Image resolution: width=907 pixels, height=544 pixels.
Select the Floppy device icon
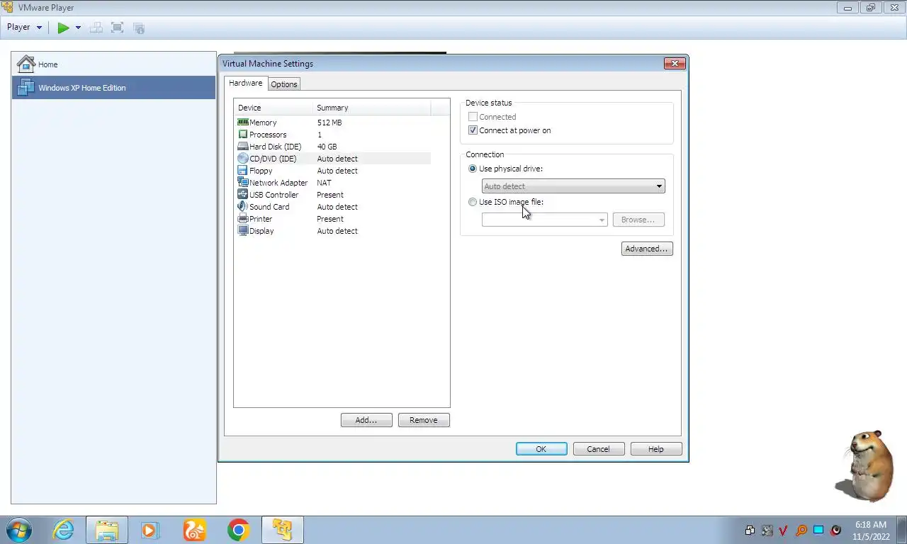[x=243, y=171]
